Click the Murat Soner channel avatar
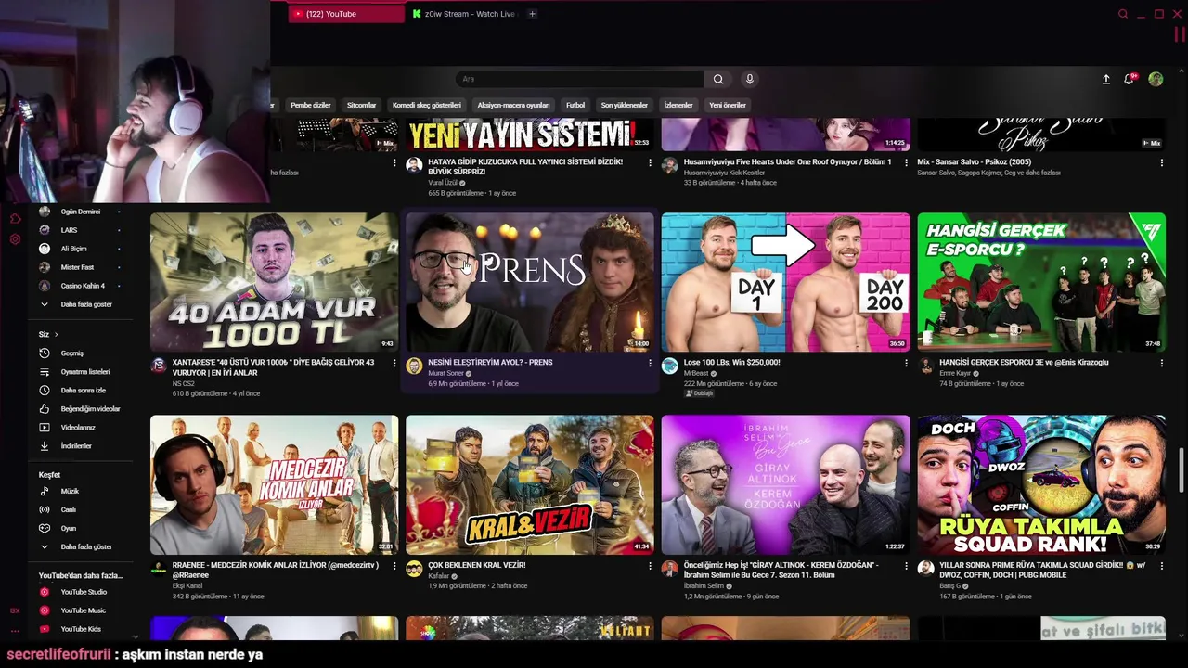Viewport: 1188px width, 668px height. tap(414, 366)
